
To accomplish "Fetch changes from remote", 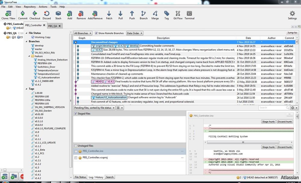I will click(x=109, y=14).
